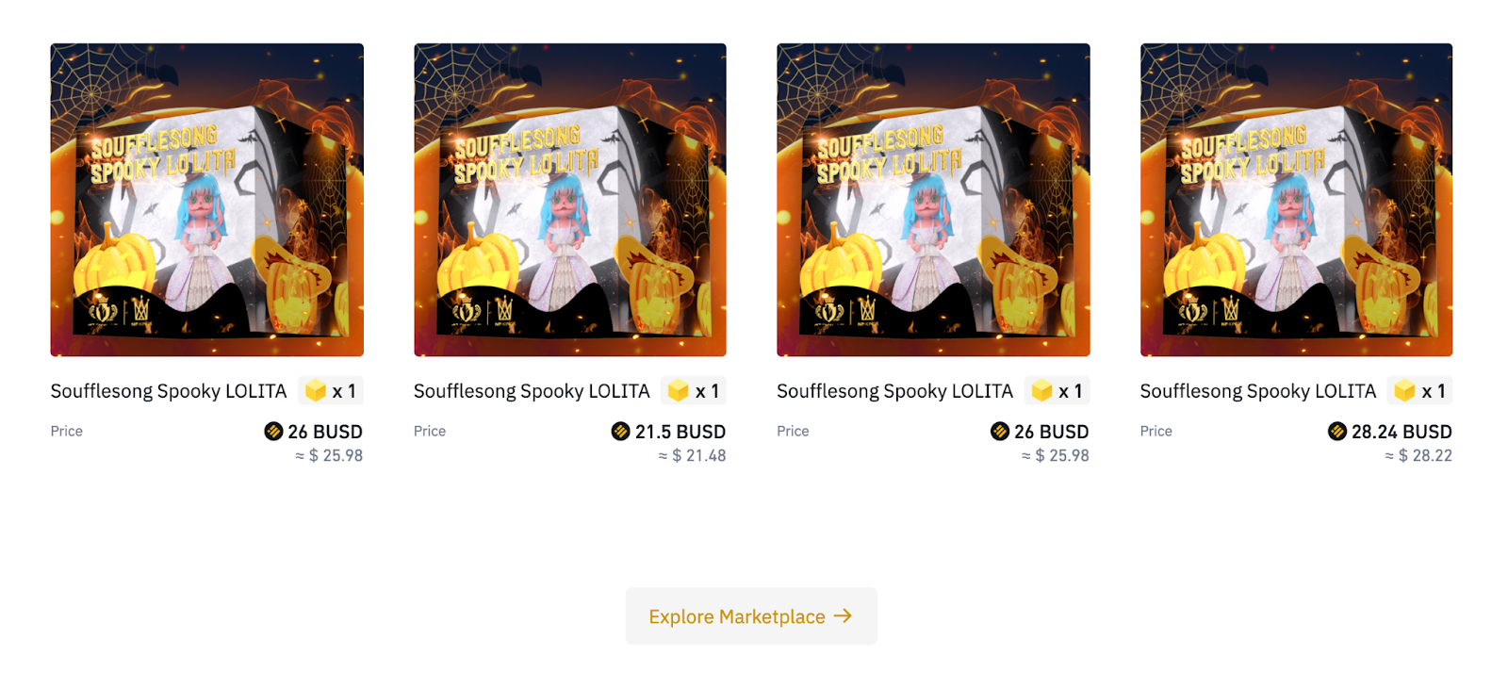Open the third Spooky LOLITA box image
The width and height of the screenshot is (1508, 688).
933,200
